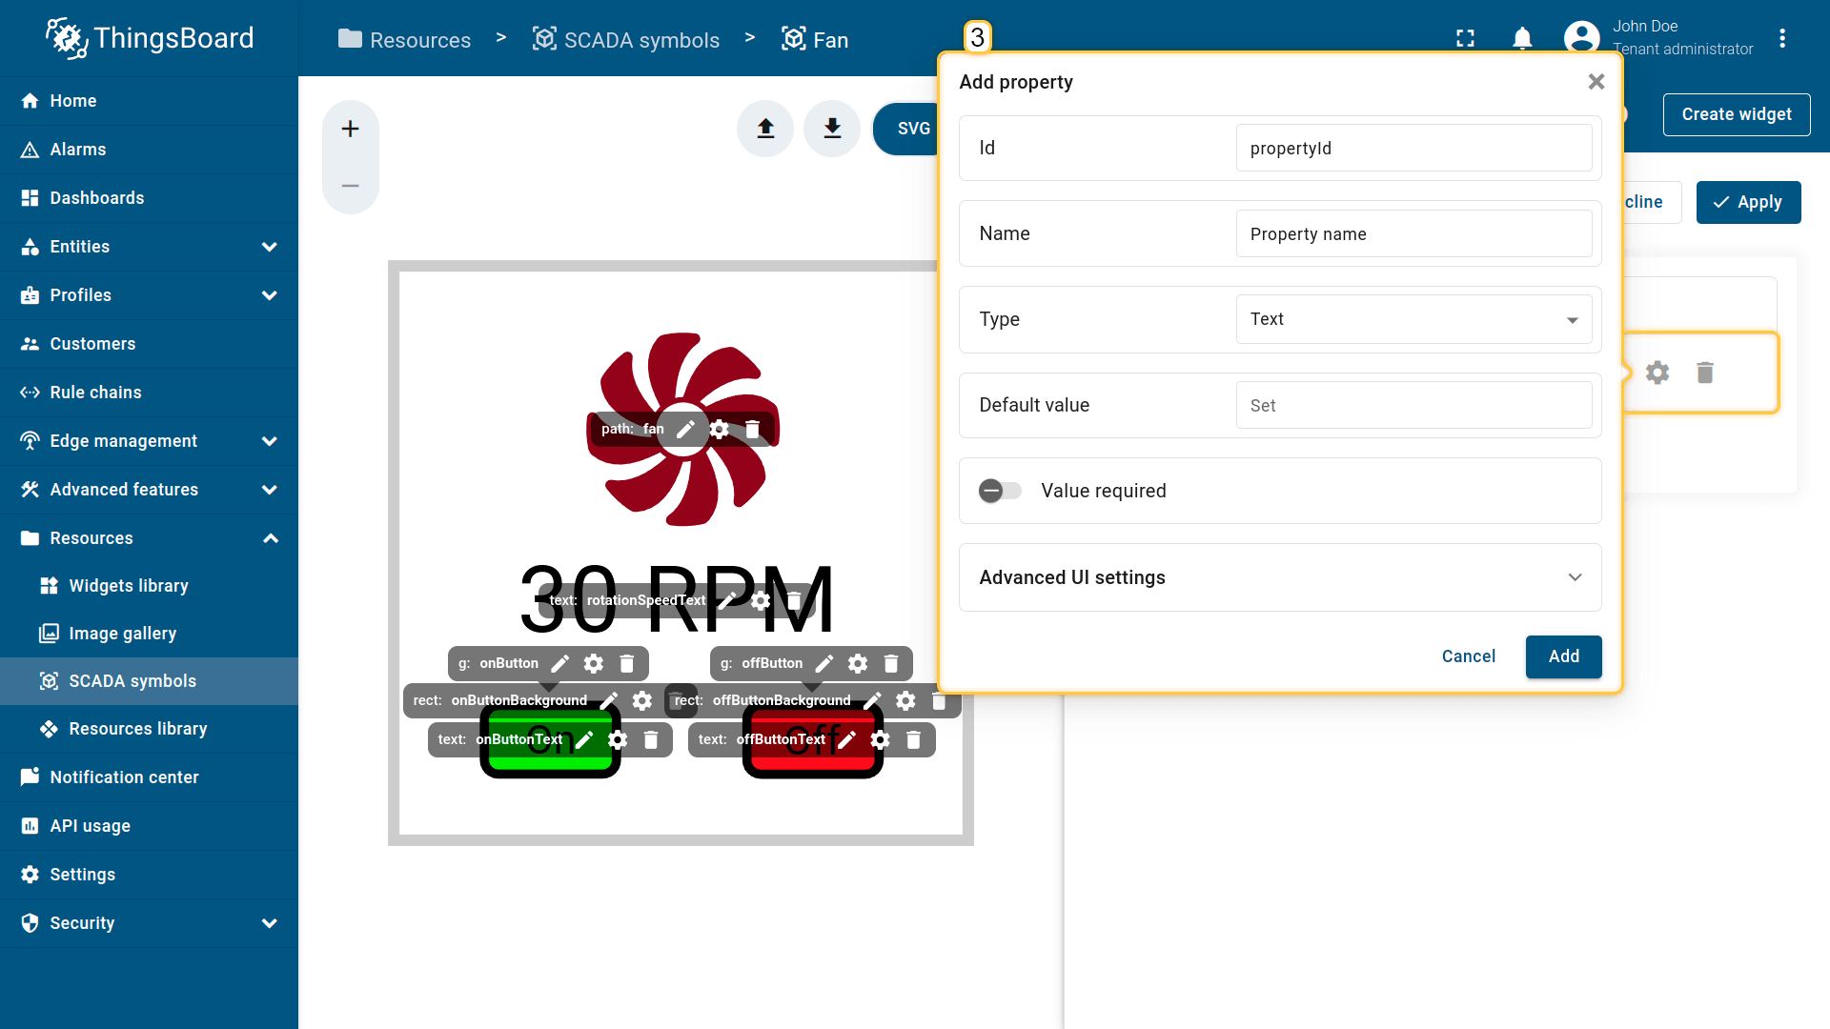Collapse the Resources sidebar section
Screen dimensions: 1830x1029
(x=270, y=538)
